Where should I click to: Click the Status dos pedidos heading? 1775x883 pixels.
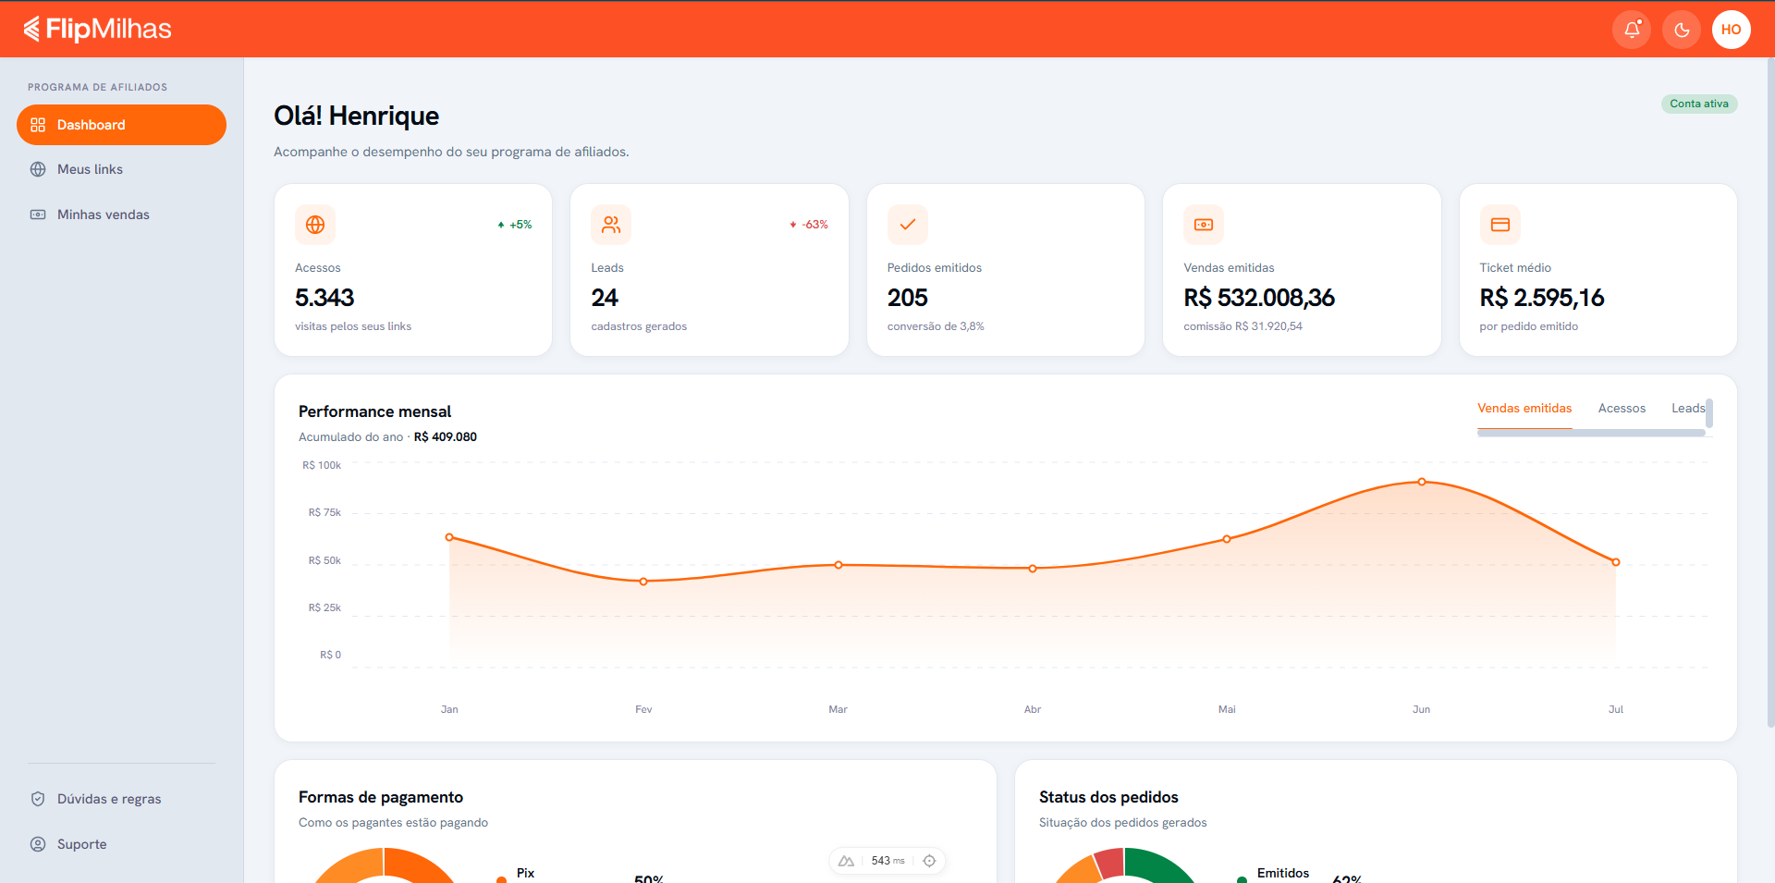point(1108,797)
